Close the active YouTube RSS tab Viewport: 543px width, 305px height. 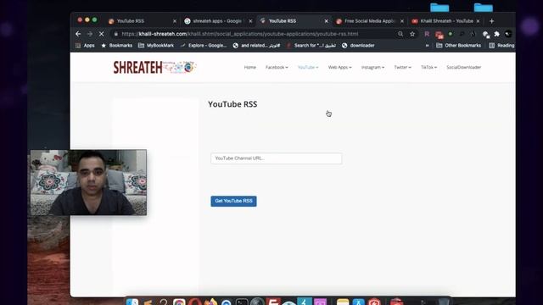tap(326, 21)
